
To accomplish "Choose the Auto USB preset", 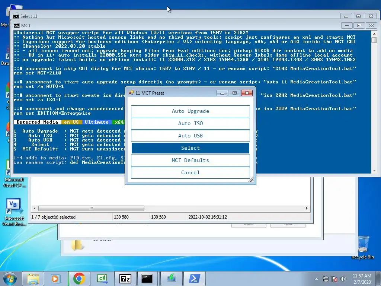I will tap(190, 136).
